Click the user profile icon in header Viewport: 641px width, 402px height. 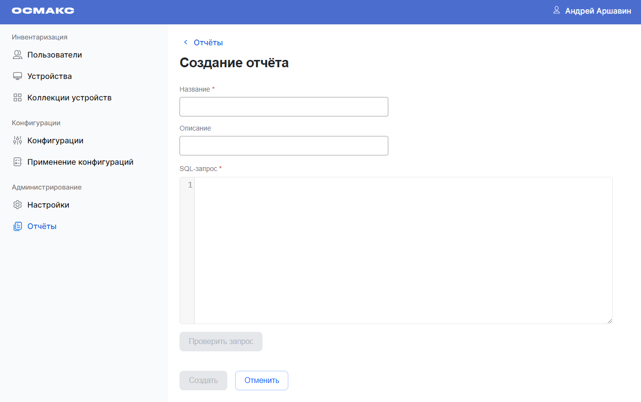coord(556,10)
